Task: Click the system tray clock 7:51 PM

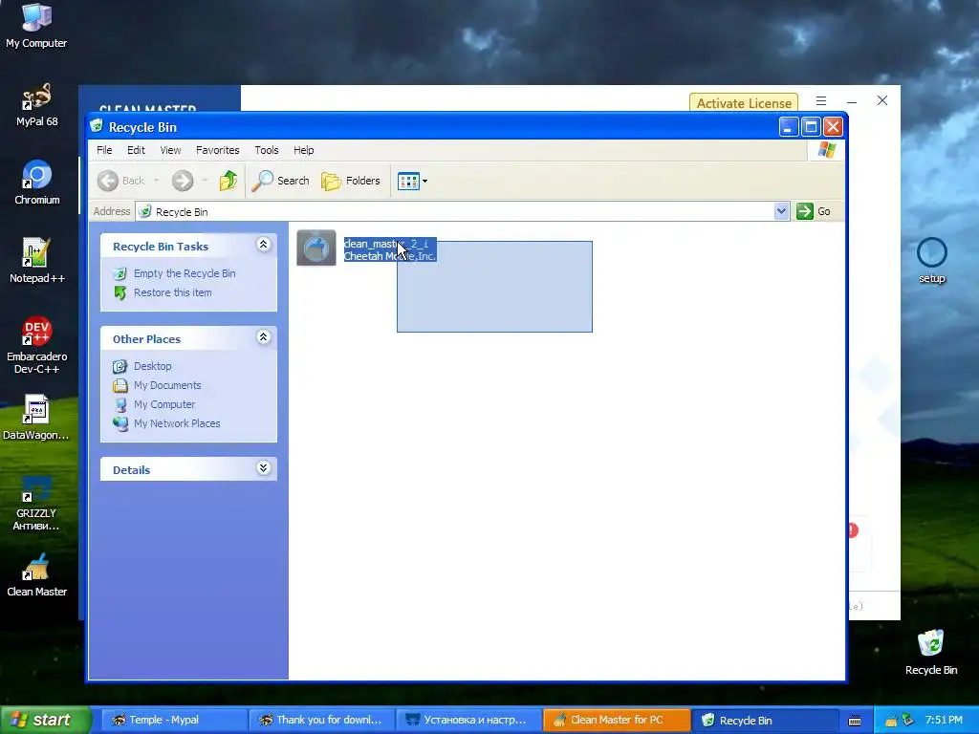Action: point(944,720)
